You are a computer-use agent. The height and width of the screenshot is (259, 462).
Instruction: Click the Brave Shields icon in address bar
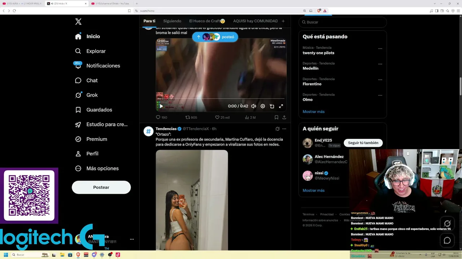(x=319, y=11)
